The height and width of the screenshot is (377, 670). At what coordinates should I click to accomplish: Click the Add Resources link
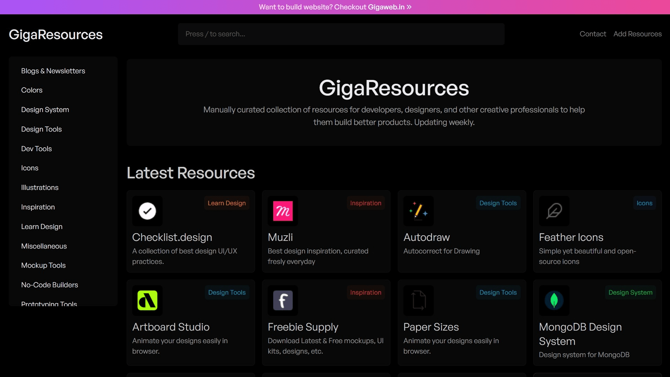637,34
